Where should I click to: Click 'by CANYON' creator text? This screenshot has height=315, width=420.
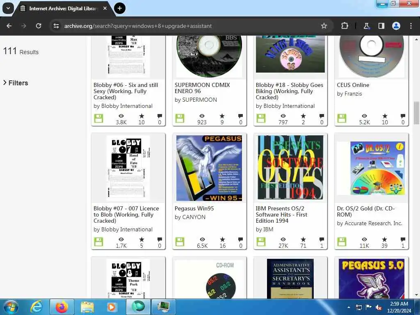(190, 217)
